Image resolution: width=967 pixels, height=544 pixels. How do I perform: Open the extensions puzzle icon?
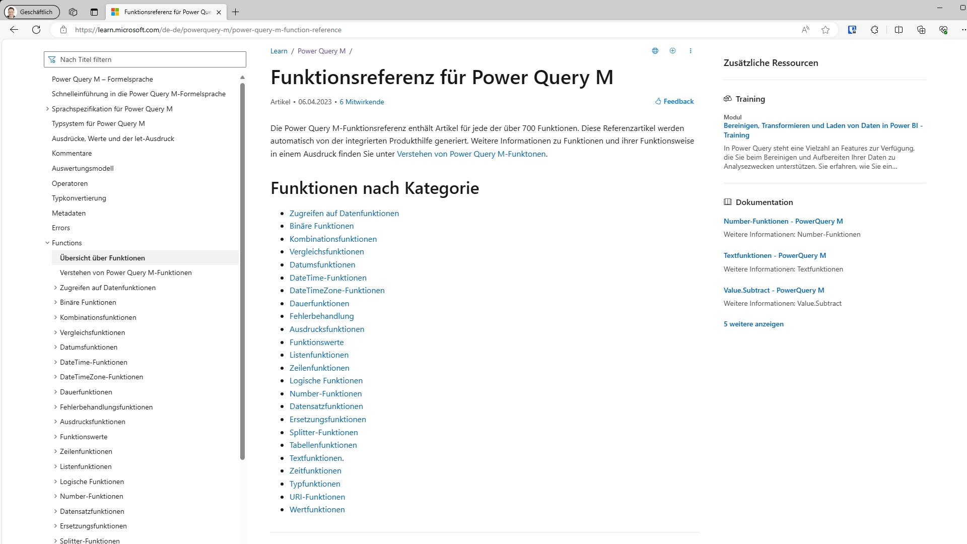(x=874, y=30)
